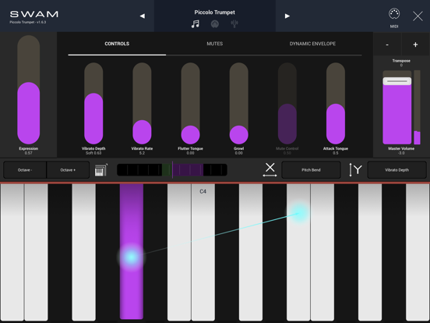
Task: Increase transpose with the plus button
Action: pos(415,44)
